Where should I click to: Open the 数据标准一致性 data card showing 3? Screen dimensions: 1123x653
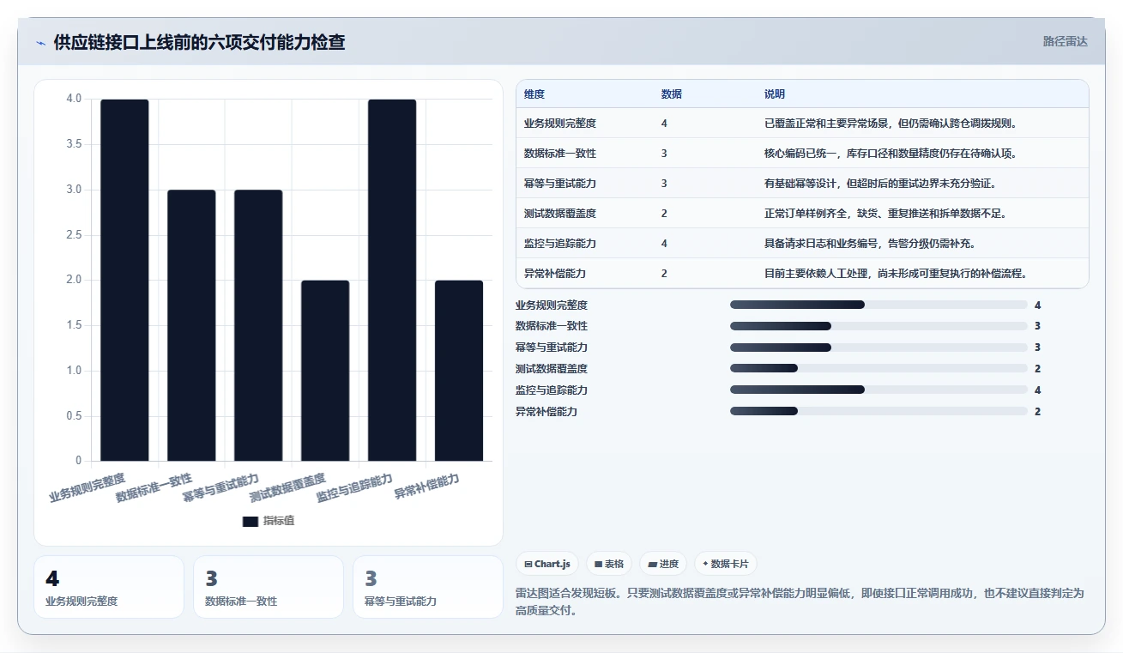pos(269,587)
